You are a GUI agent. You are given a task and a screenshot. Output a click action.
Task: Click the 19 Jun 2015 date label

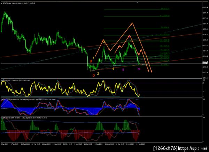pyautogui.click(x=78, y=144)
